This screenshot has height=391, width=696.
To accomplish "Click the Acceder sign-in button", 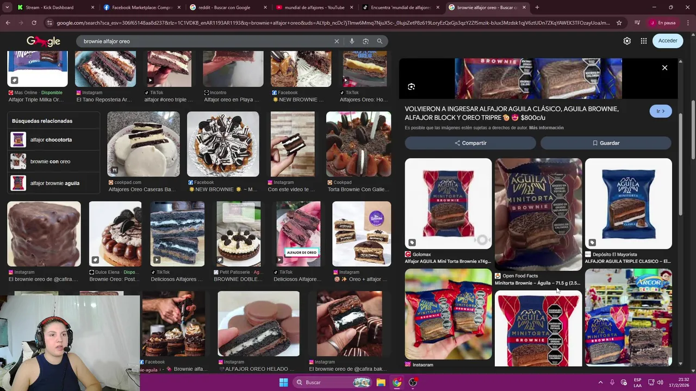I will pyautogui.click(x=668, y=41).
